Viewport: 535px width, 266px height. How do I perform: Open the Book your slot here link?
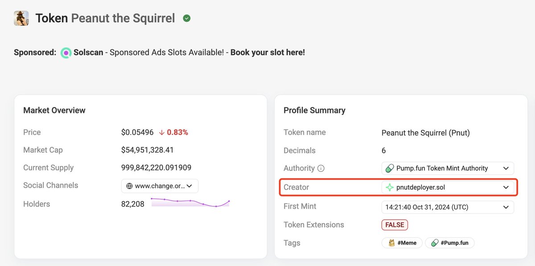click(x=267, y=52)
